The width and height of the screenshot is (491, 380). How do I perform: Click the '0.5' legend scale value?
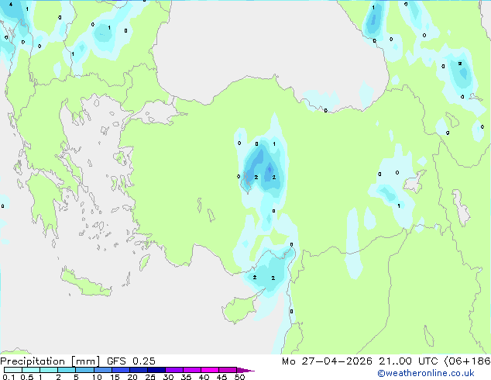point(27,377)
